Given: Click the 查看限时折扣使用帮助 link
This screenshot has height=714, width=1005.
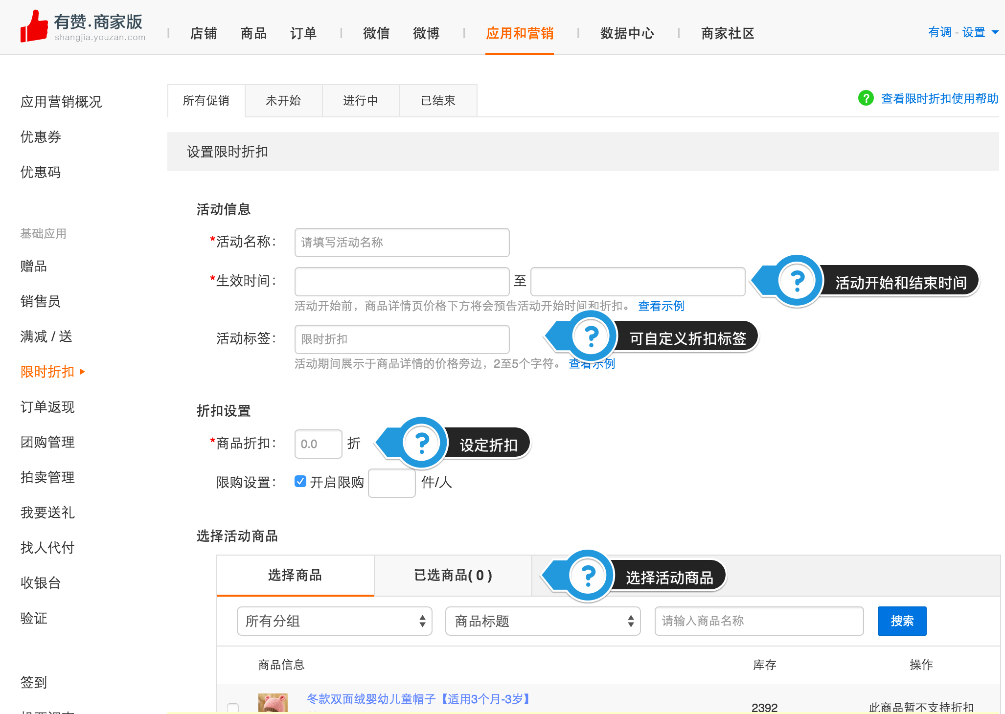Looking at the screenshot, I should (939, 98).
